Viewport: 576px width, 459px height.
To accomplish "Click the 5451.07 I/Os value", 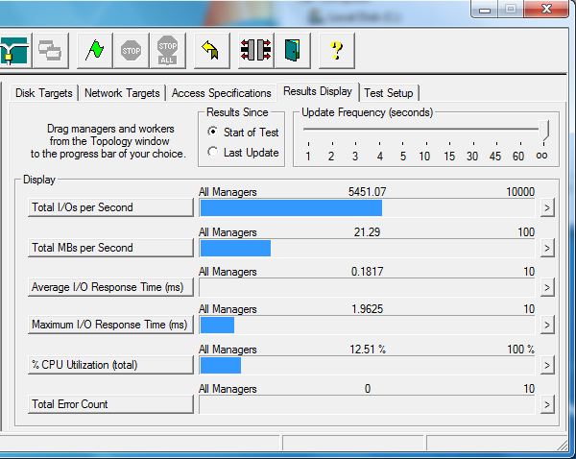I will [x=367, y=192].
